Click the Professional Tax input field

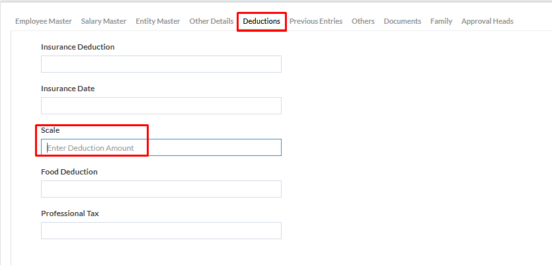(x=161, y=231)
